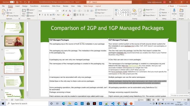Decrease list indent level

85,11
